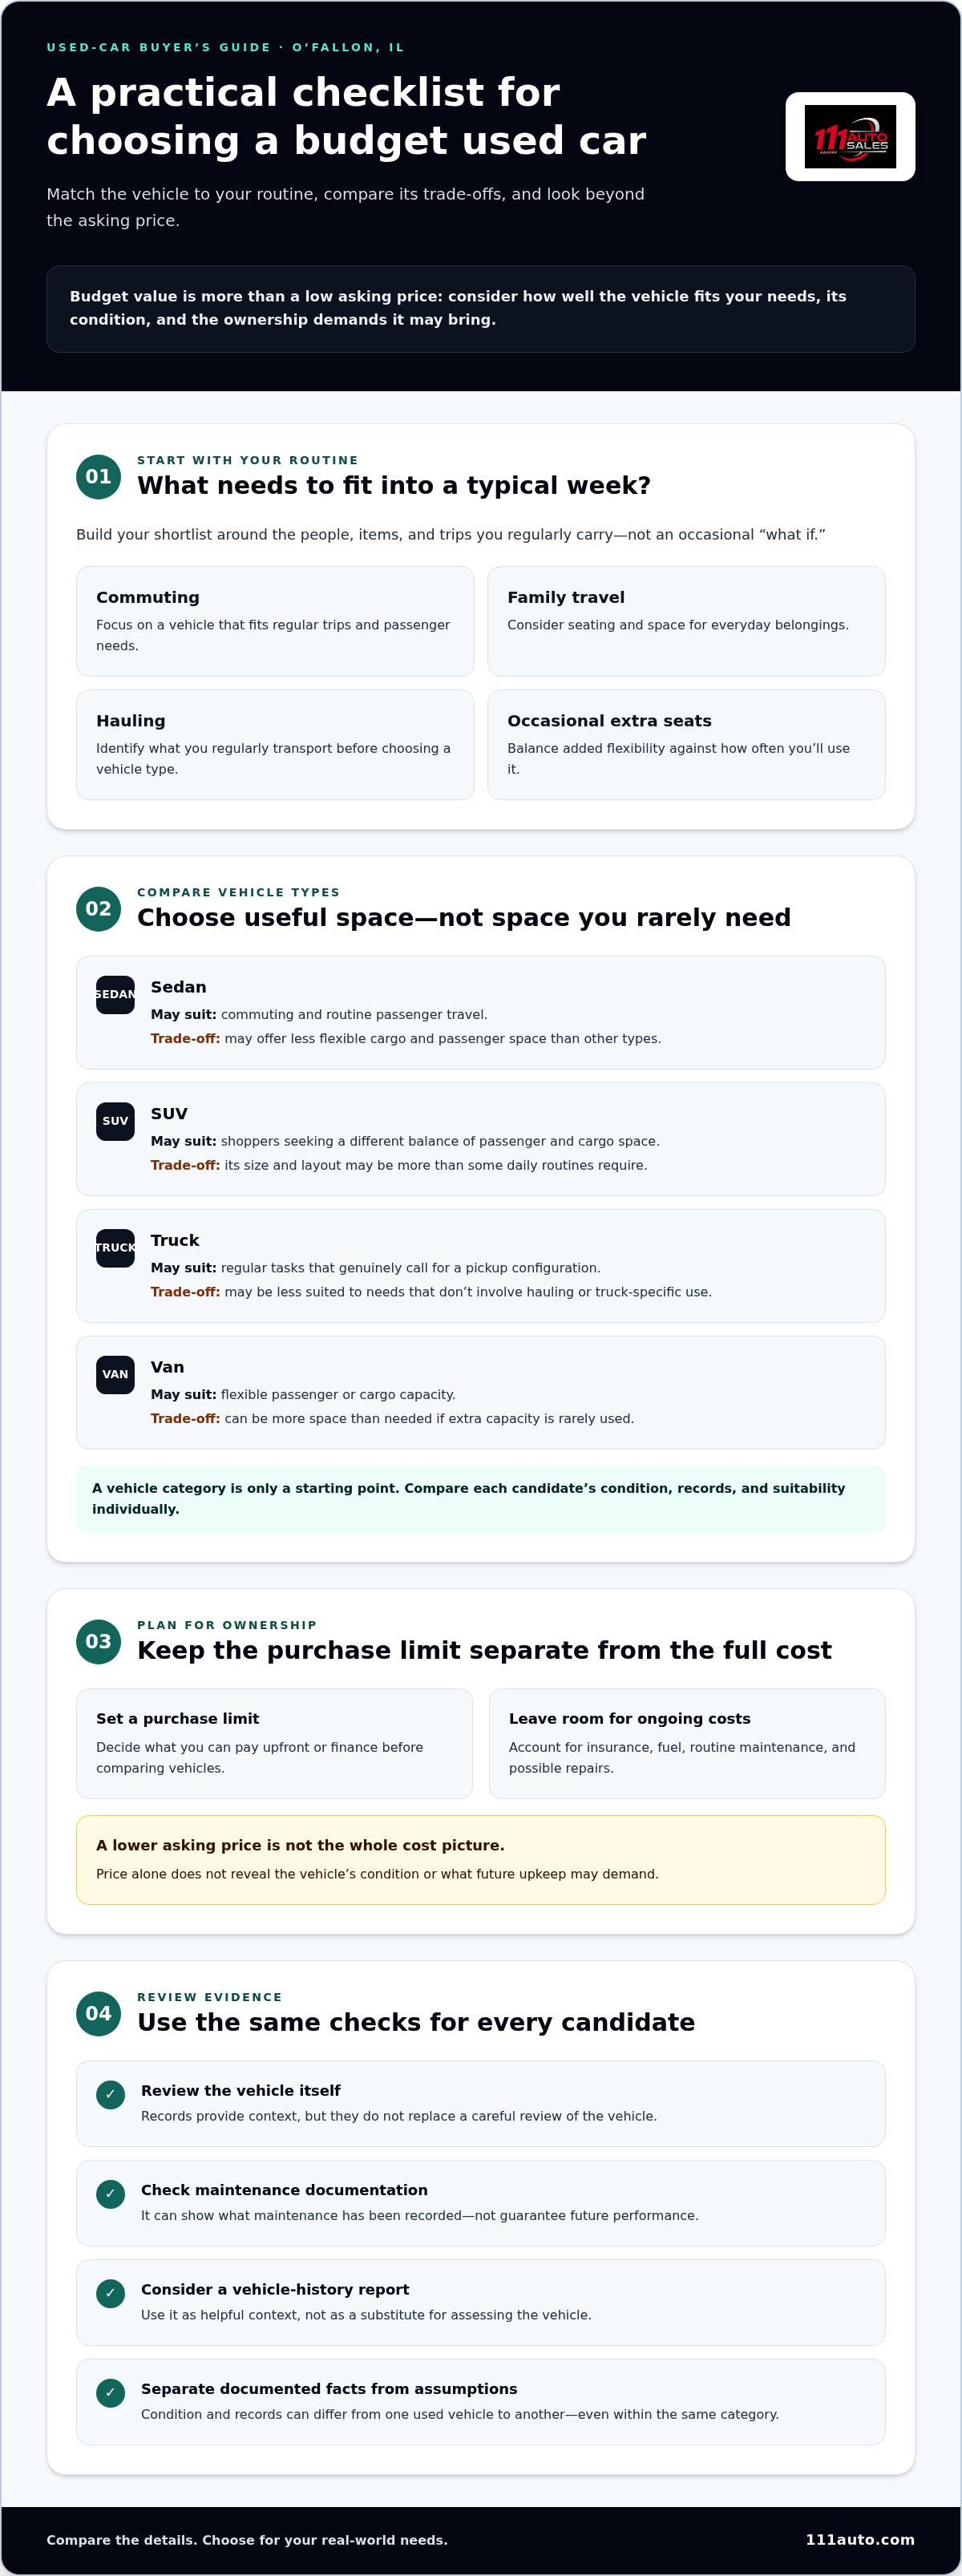
Task: Click checkmark beside Consider a vehicle-history report
Action: 110,2293
